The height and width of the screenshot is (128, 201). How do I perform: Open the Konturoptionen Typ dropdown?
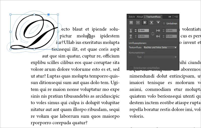click(160, 57)
